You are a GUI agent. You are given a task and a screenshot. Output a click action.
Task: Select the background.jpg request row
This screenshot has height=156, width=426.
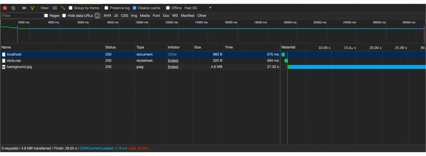(213, 67)
